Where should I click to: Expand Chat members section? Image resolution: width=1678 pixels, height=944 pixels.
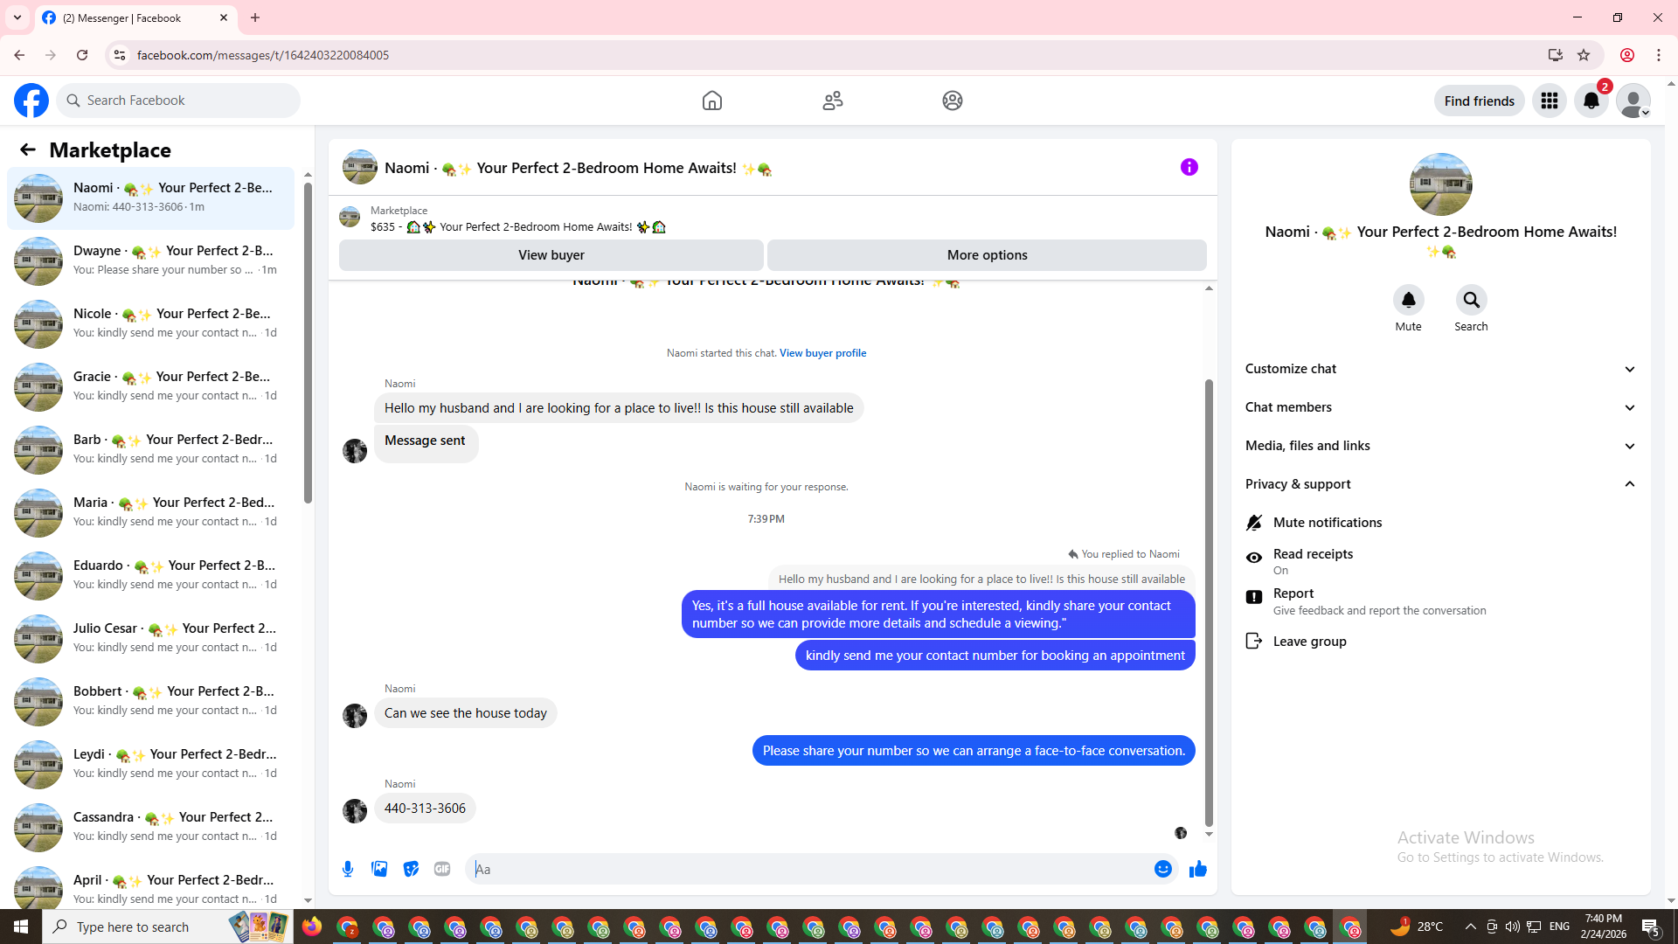pos(1439,407)
